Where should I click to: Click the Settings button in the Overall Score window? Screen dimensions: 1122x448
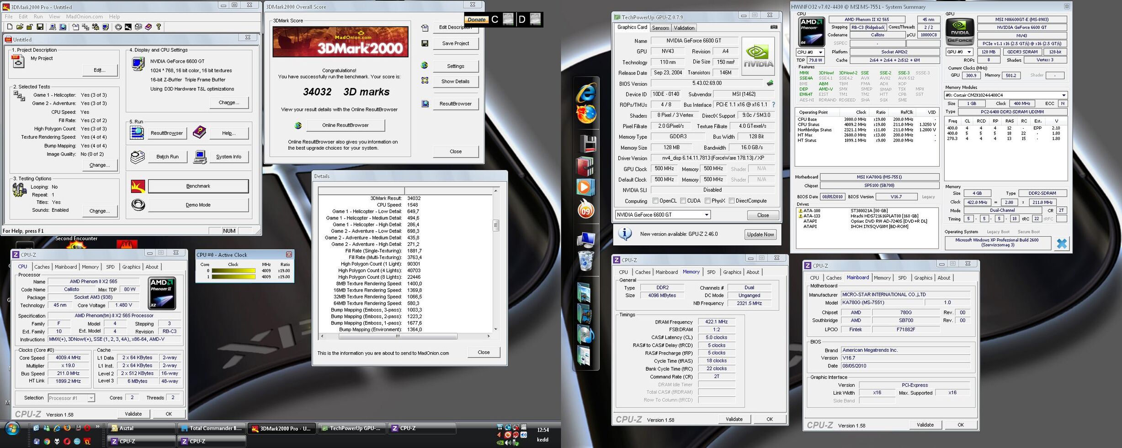tap(455, 66)
